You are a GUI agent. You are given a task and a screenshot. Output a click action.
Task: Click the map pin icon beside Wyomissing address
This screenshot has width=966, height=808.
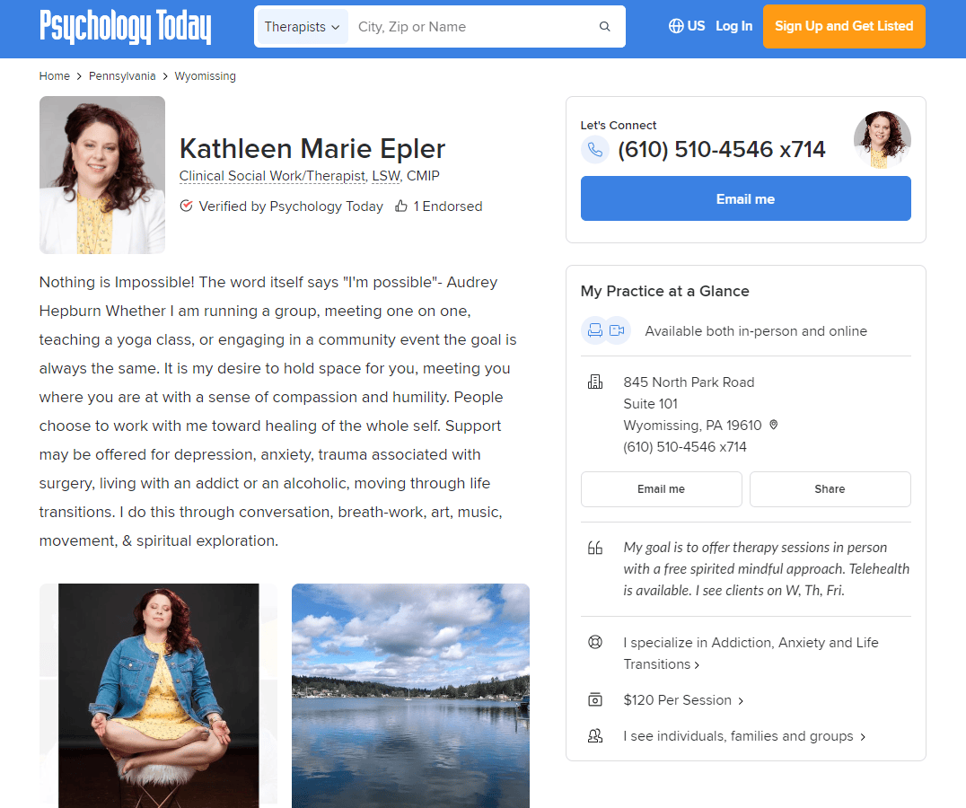(x=774, y=425)
